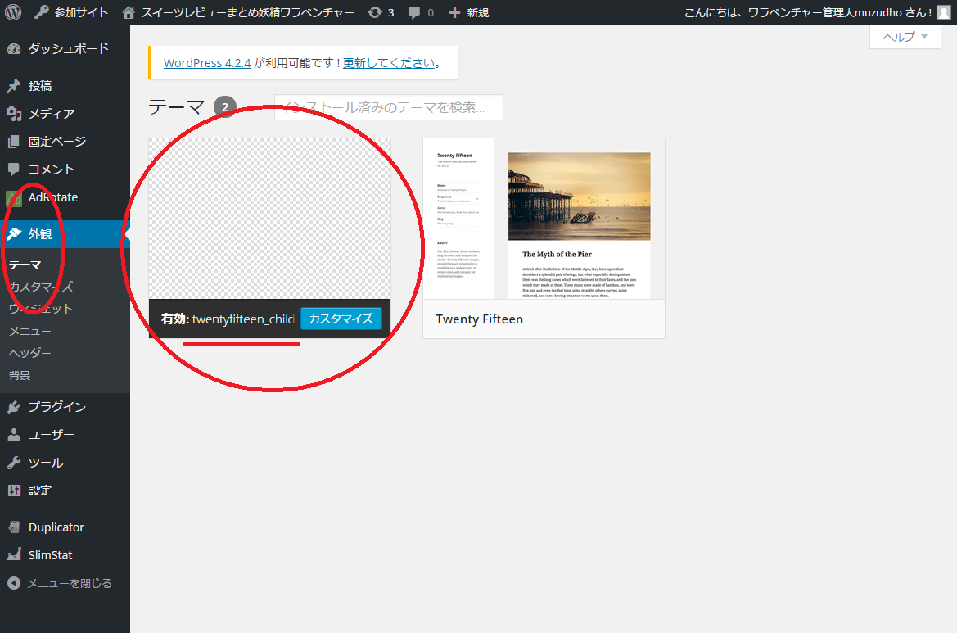This screenshot has height=633, width=957.
Task: Click the 新規 label in admin bar
Action: (478, 12)
